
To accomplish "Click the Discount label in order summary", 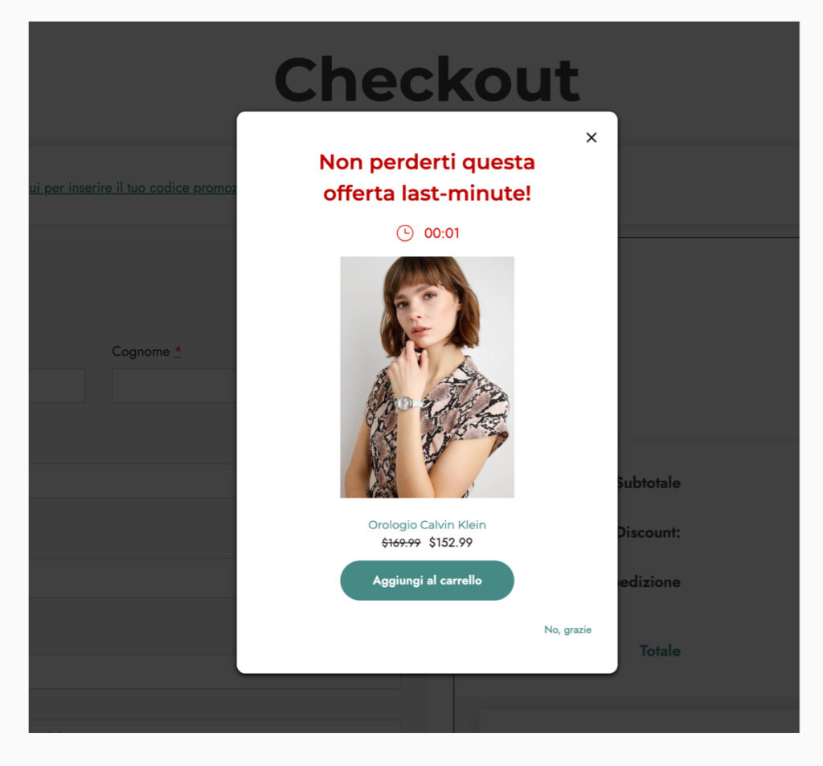I will [x=649, y=532].
